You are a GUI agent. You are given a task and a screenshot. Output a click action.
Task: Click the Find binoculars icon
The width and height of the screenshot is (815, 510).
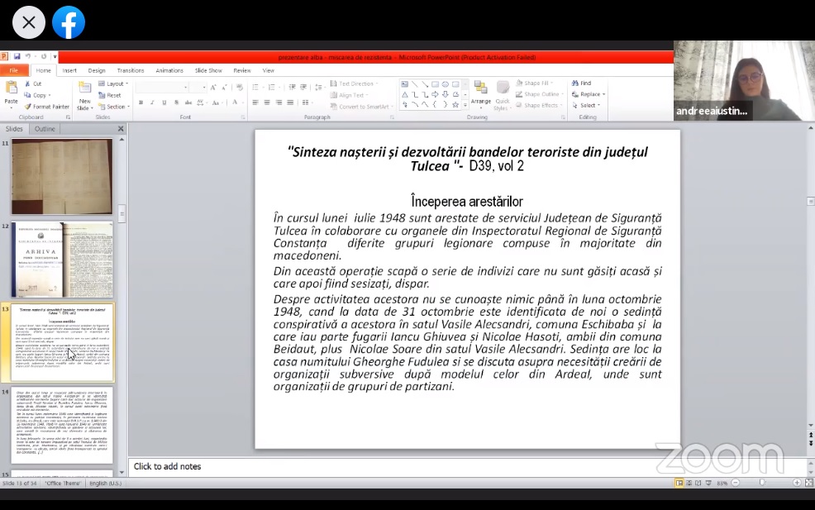tap(575, 83)
